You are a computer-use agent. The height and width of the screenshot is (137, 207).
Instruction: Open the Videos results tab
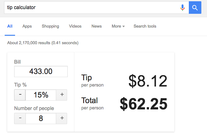75,26
